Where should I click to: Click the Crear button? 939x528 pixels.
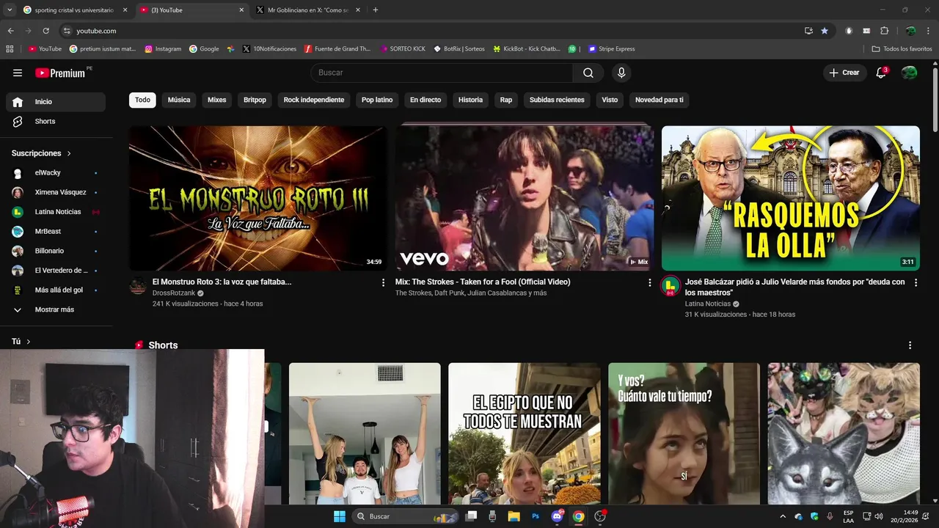tap(844, 73)
